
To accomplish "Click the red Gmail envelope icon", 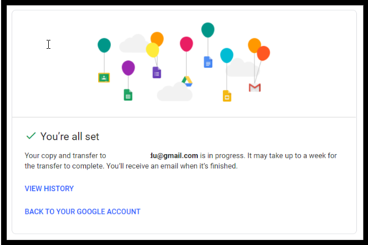I will point(254,88).
